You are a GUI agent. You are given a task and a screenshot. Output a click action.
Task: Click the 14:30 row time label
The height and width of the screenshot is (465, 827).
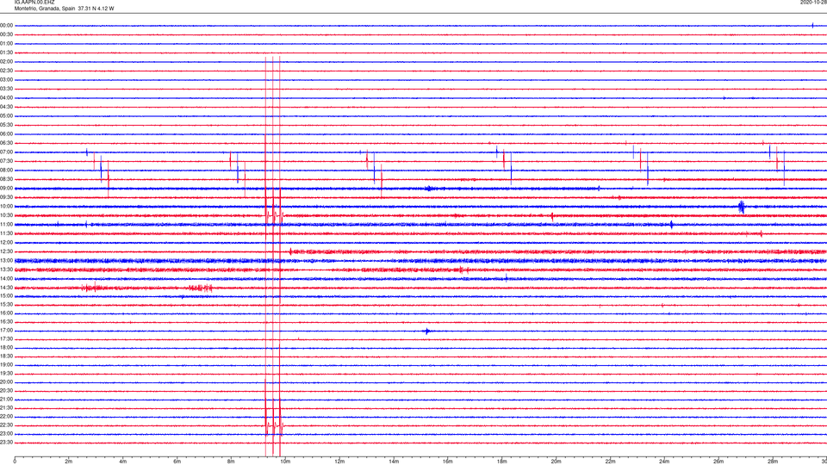[x=6, y=288]
